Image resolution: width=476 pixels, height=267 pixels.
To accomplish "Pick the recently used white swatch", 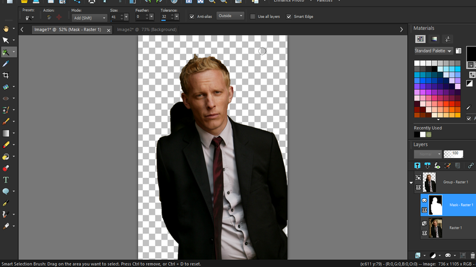I will [422, 135].
